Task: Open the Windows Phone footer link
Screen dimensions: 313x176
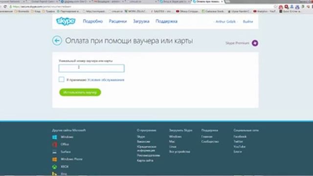Action: point(71,159)
